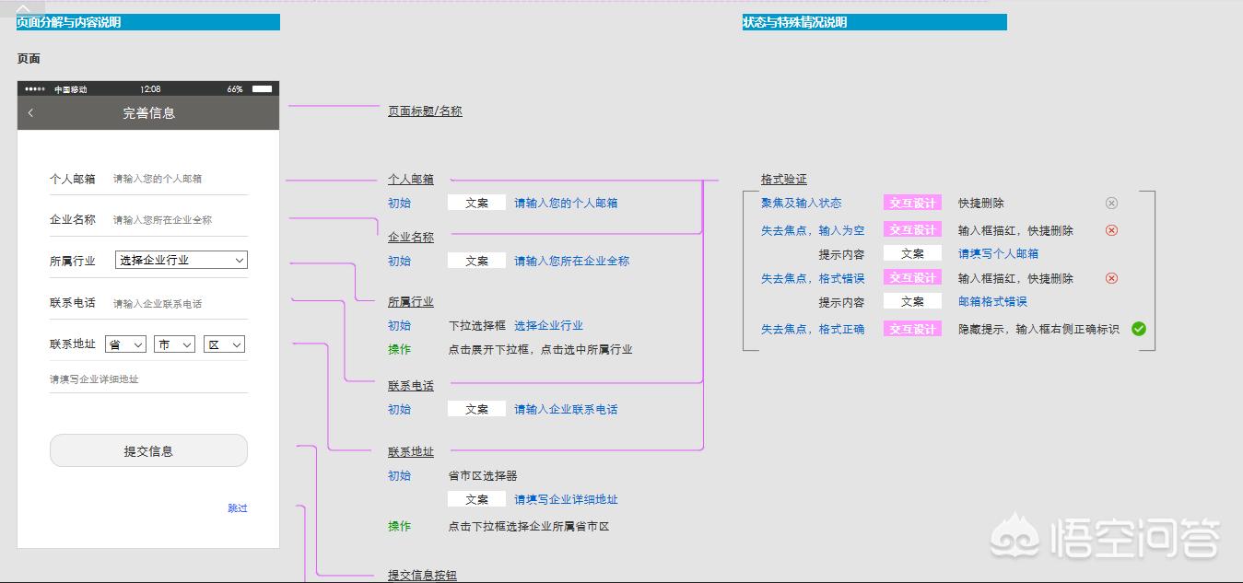Click the green 操作 label under 联系地址

click(x=399, y=527)
